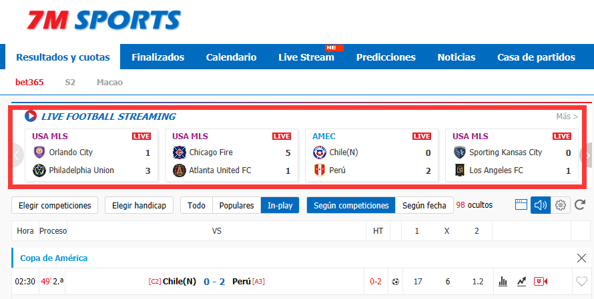594x299 pixels.
Task: Click the Hora column header
Action: (25, 230)
